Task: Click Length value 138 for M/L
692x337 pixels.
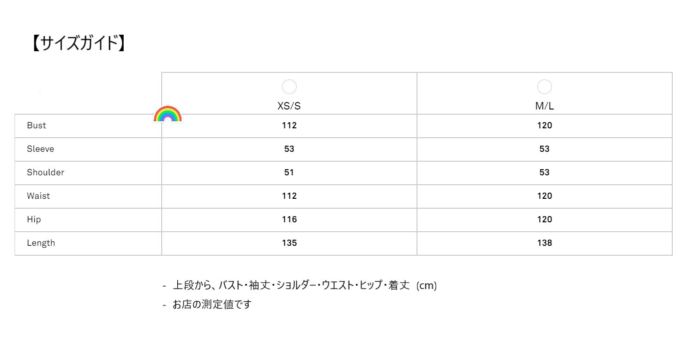Action: pyautogui.click(x=544, y=243)
